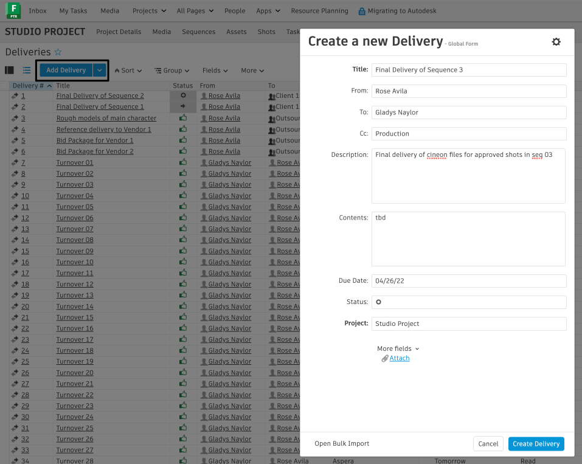Sort by the Delivery # column header
The image size is (582, 464).
pos(32,86)
